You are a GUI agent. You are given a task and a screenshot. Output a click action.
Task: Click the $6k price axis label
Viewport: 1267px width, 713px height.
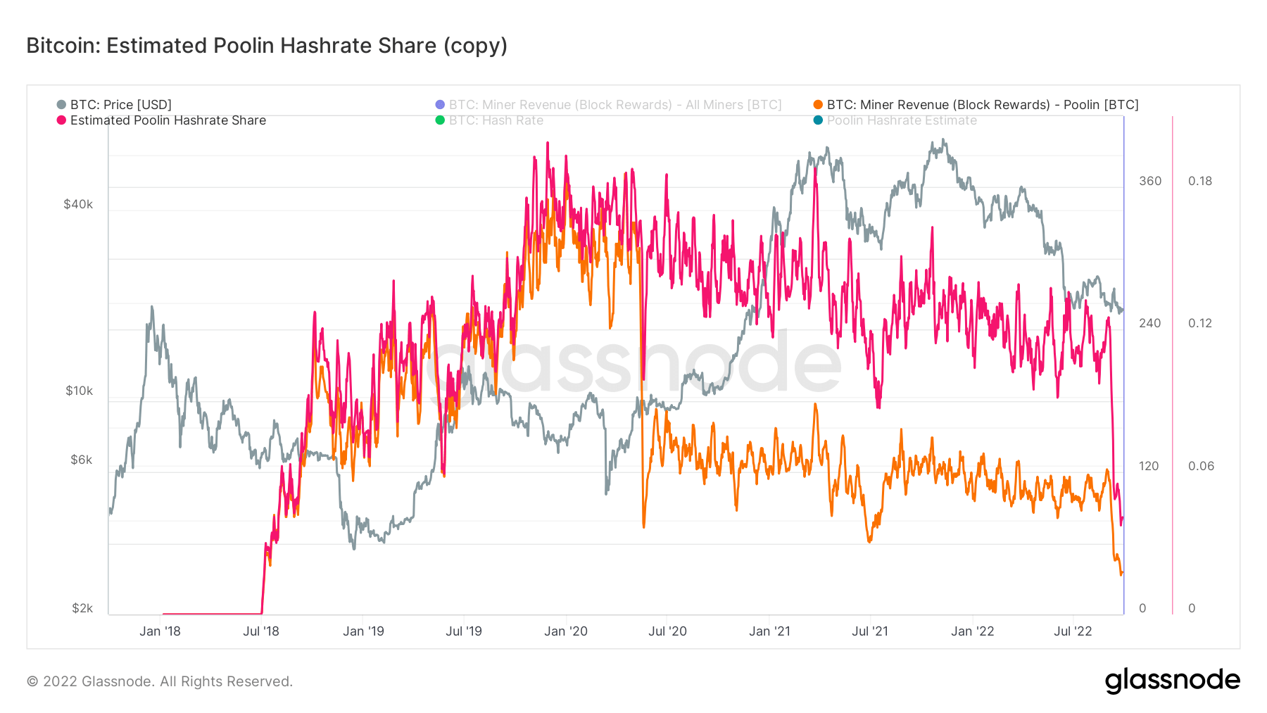81,460
